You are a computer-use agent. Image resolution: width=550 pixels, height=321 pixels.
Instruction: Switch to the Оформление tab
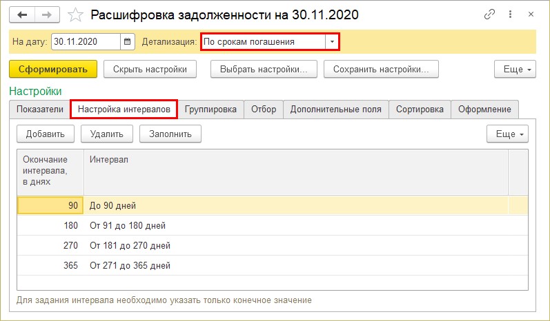[x=484, y=110]
